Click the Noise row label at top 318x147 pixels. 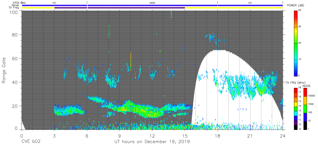tap(16, 5)
